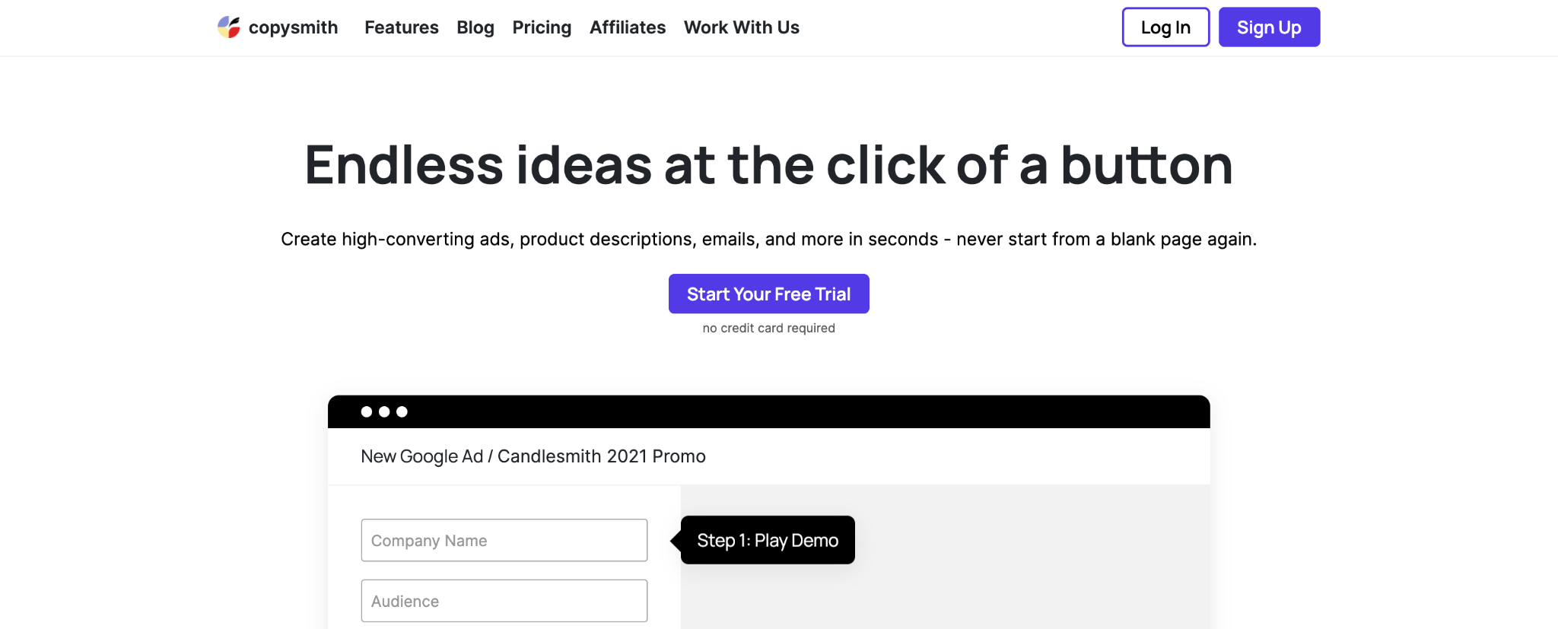Click the main headline text
1558x629 pixels.
coord(768,165)
